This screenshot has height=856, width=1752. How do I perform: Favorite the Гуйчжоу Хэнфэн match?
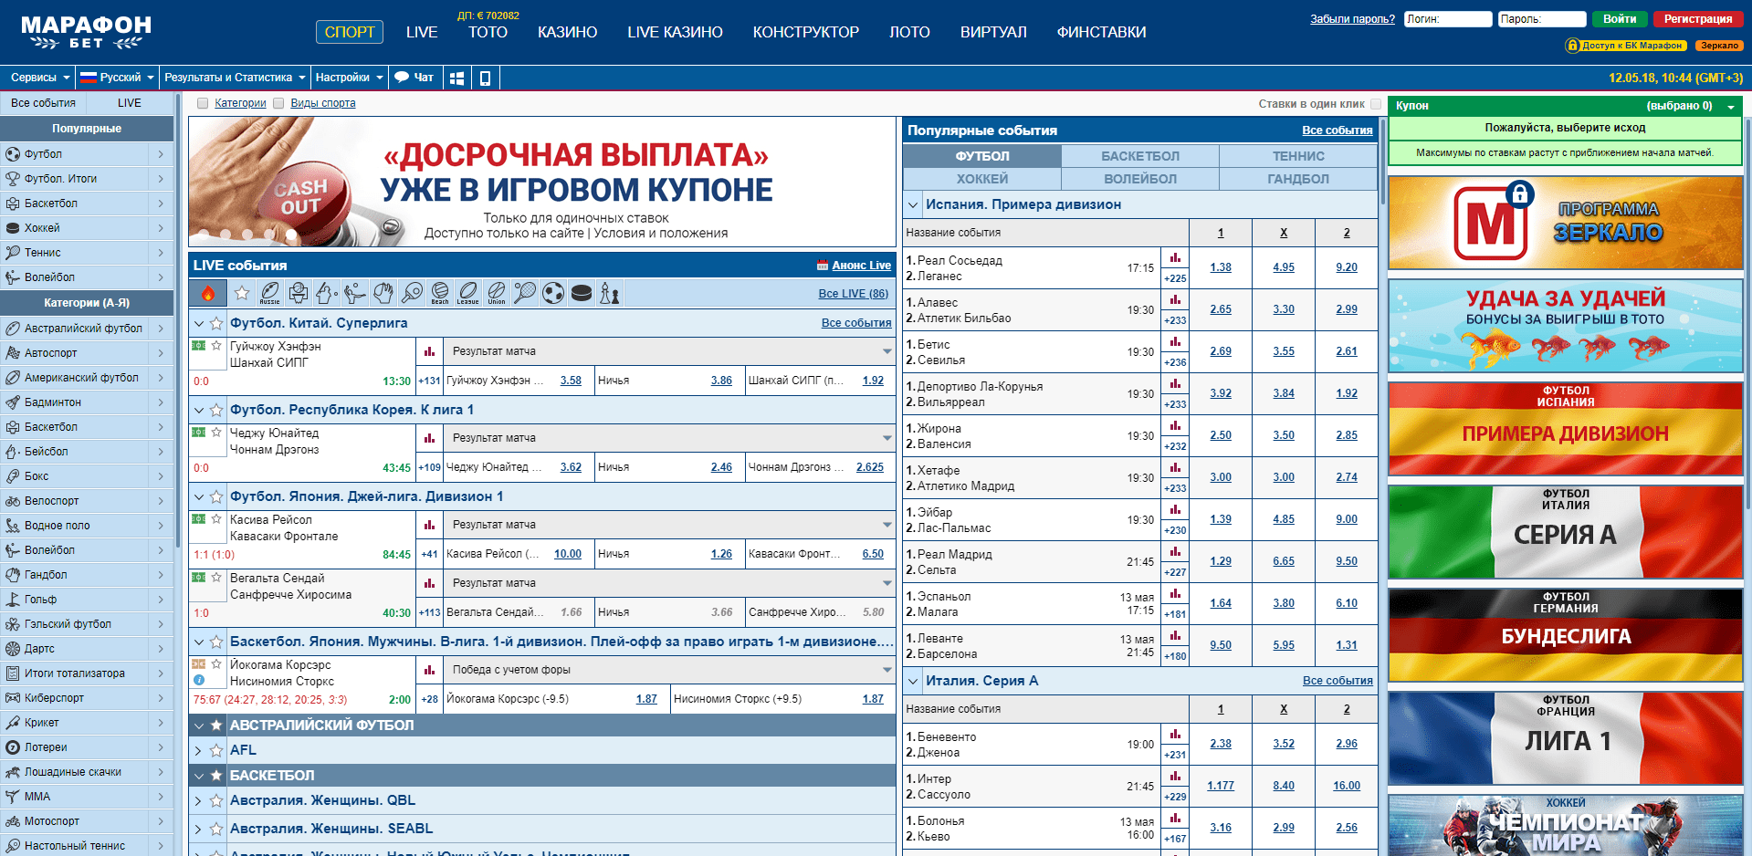click(216, 346)
